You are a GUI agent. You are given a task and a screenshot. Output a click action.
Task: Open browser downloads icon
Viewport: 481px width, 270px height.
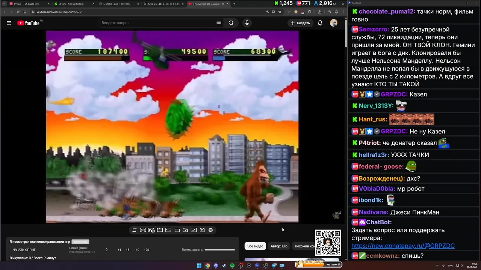(x=319, y=12)
